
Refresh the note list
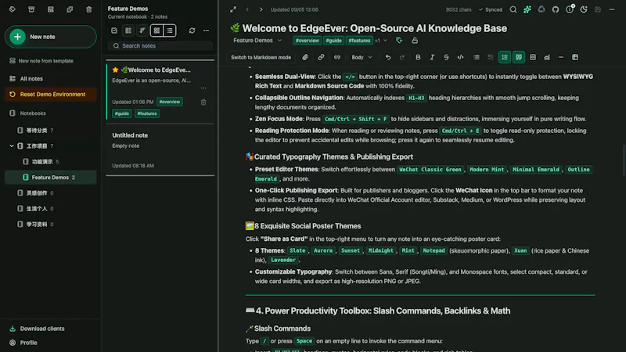[x=192, y=31]
